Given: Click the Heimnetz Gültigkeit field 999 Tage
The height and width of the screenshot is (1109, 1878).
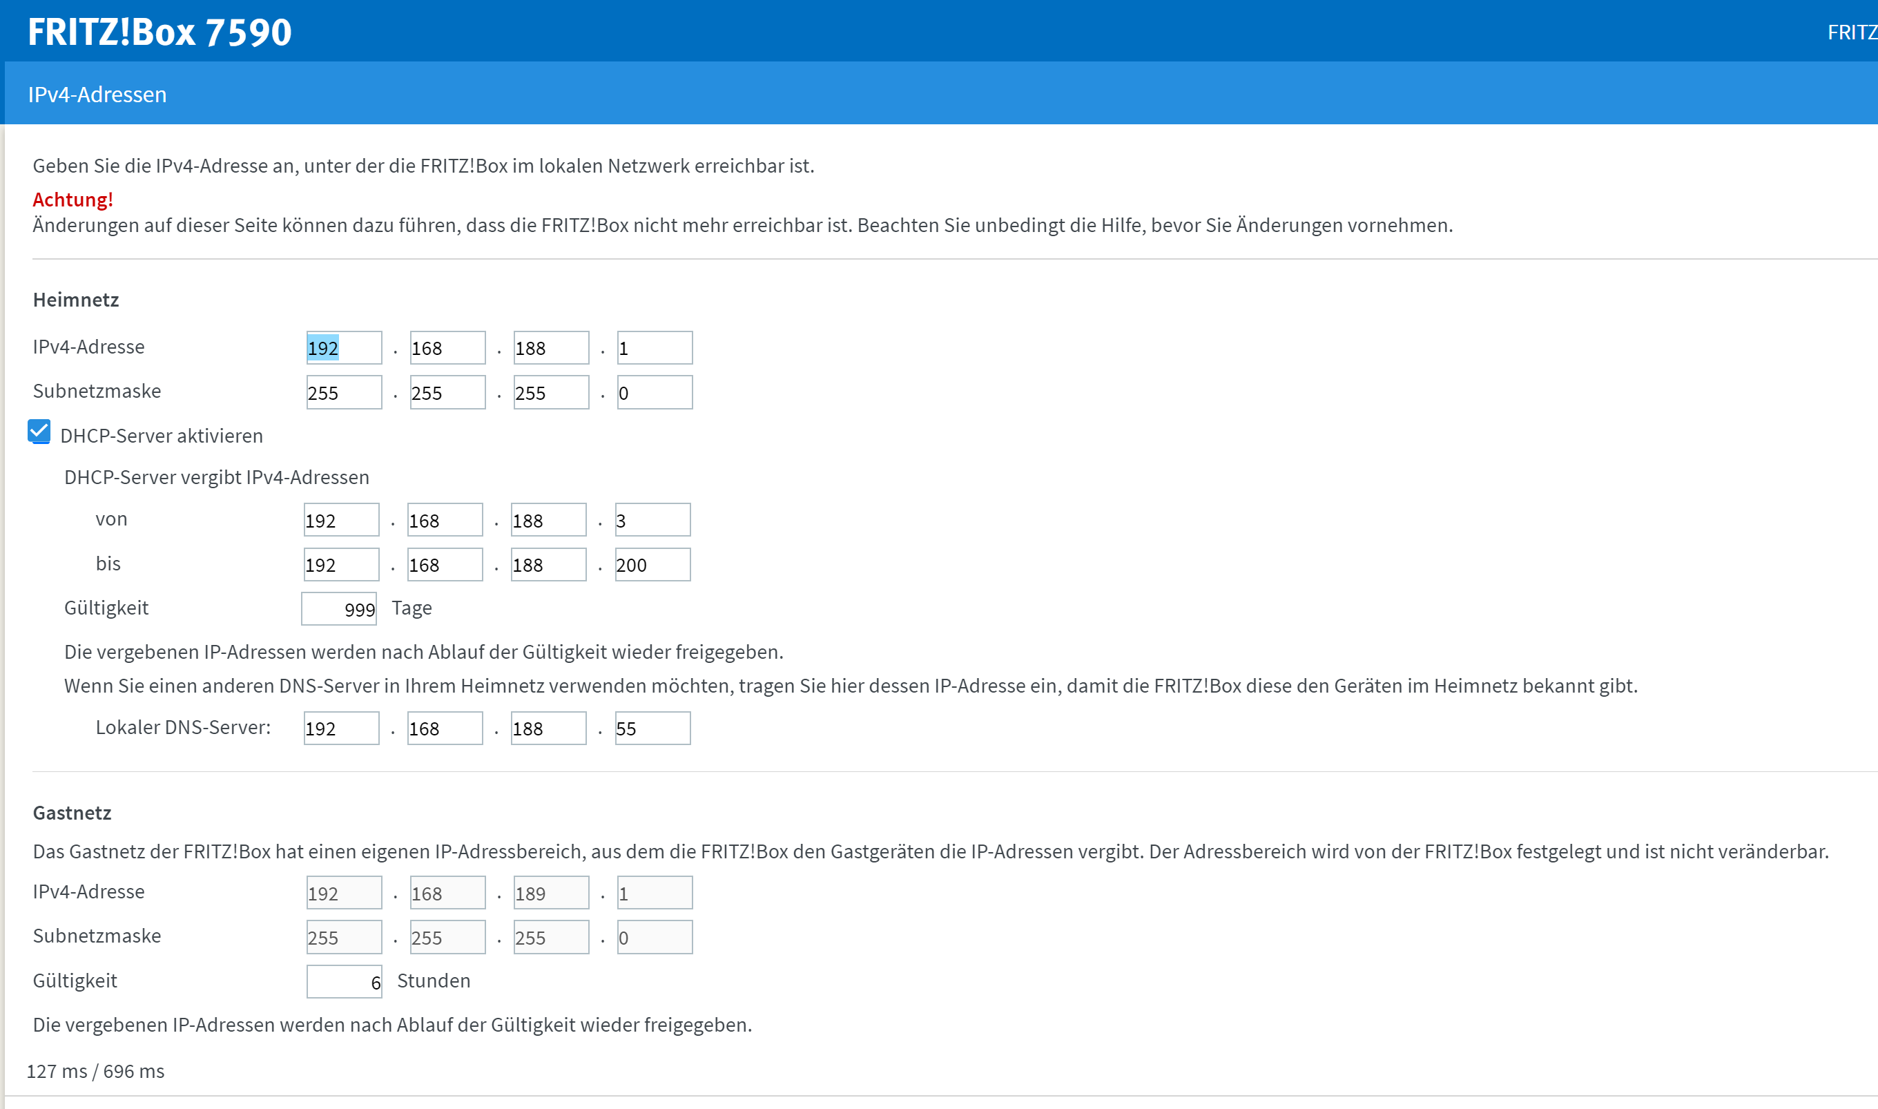Looking at the screenshot, I should (x=339, y=609).
